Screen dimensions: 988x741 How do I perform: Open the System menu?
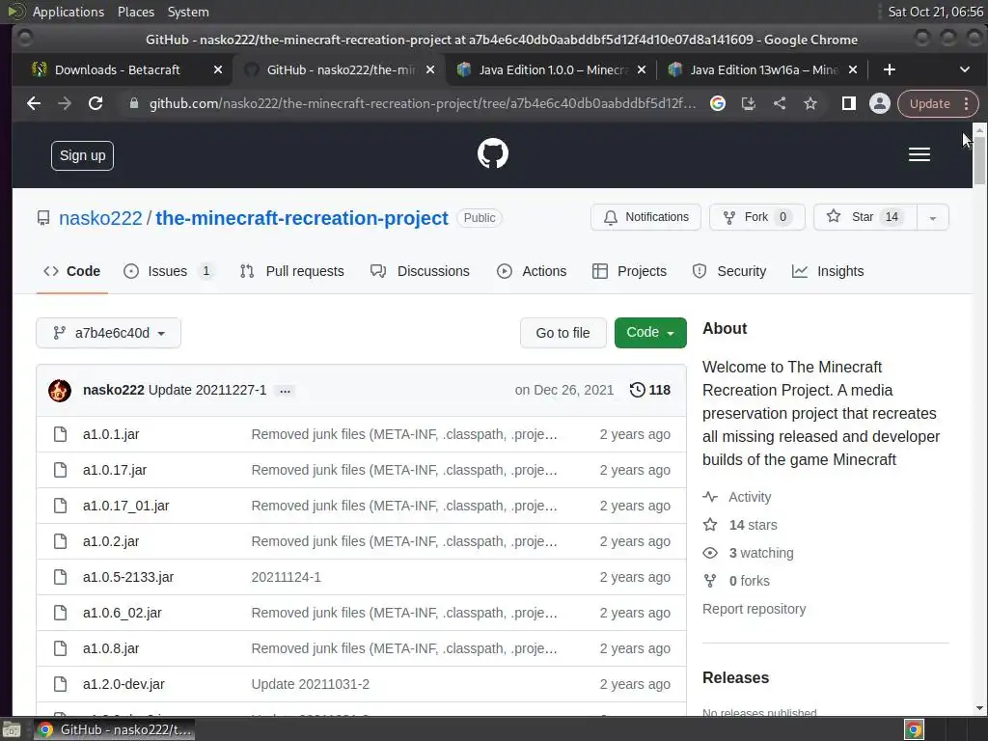pos(188,12)
